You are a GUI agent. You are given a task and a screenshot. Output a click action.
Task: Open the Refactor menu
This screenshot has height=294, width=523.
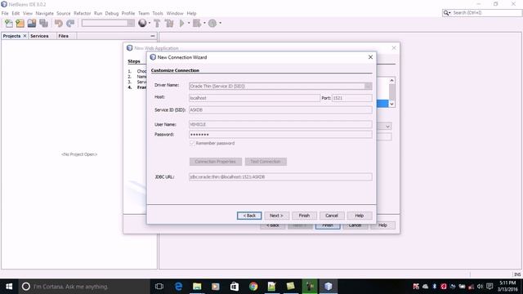pyautogui.click(x=83, y=13)
